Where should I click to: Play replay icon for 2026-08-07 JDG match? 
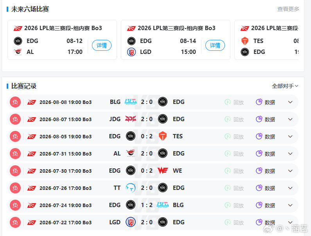pyautogui.click(x=228, y=119)
